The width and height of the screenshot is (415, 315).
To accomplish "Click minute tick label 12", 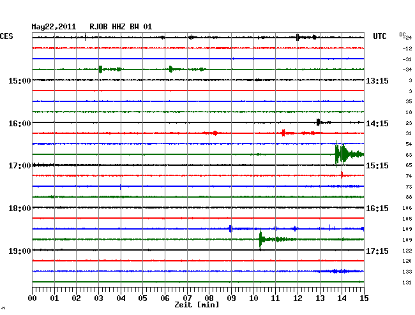I will (298, 298).
